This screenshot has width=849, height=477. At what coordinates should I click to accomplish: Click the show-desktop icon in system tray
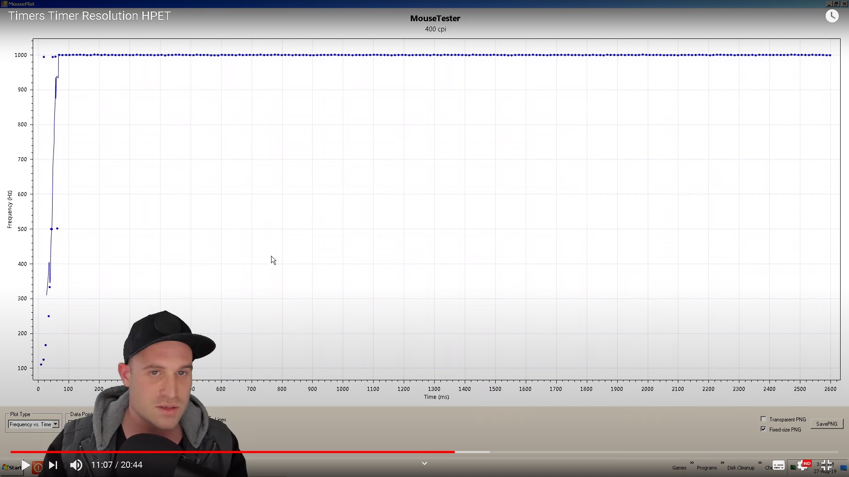(x=844, y=468)
